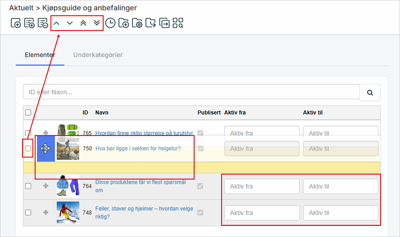The height and width of the screenshot is (237, 400).
Task: Select checkbox for item 764
Action: tap(28, 186)
